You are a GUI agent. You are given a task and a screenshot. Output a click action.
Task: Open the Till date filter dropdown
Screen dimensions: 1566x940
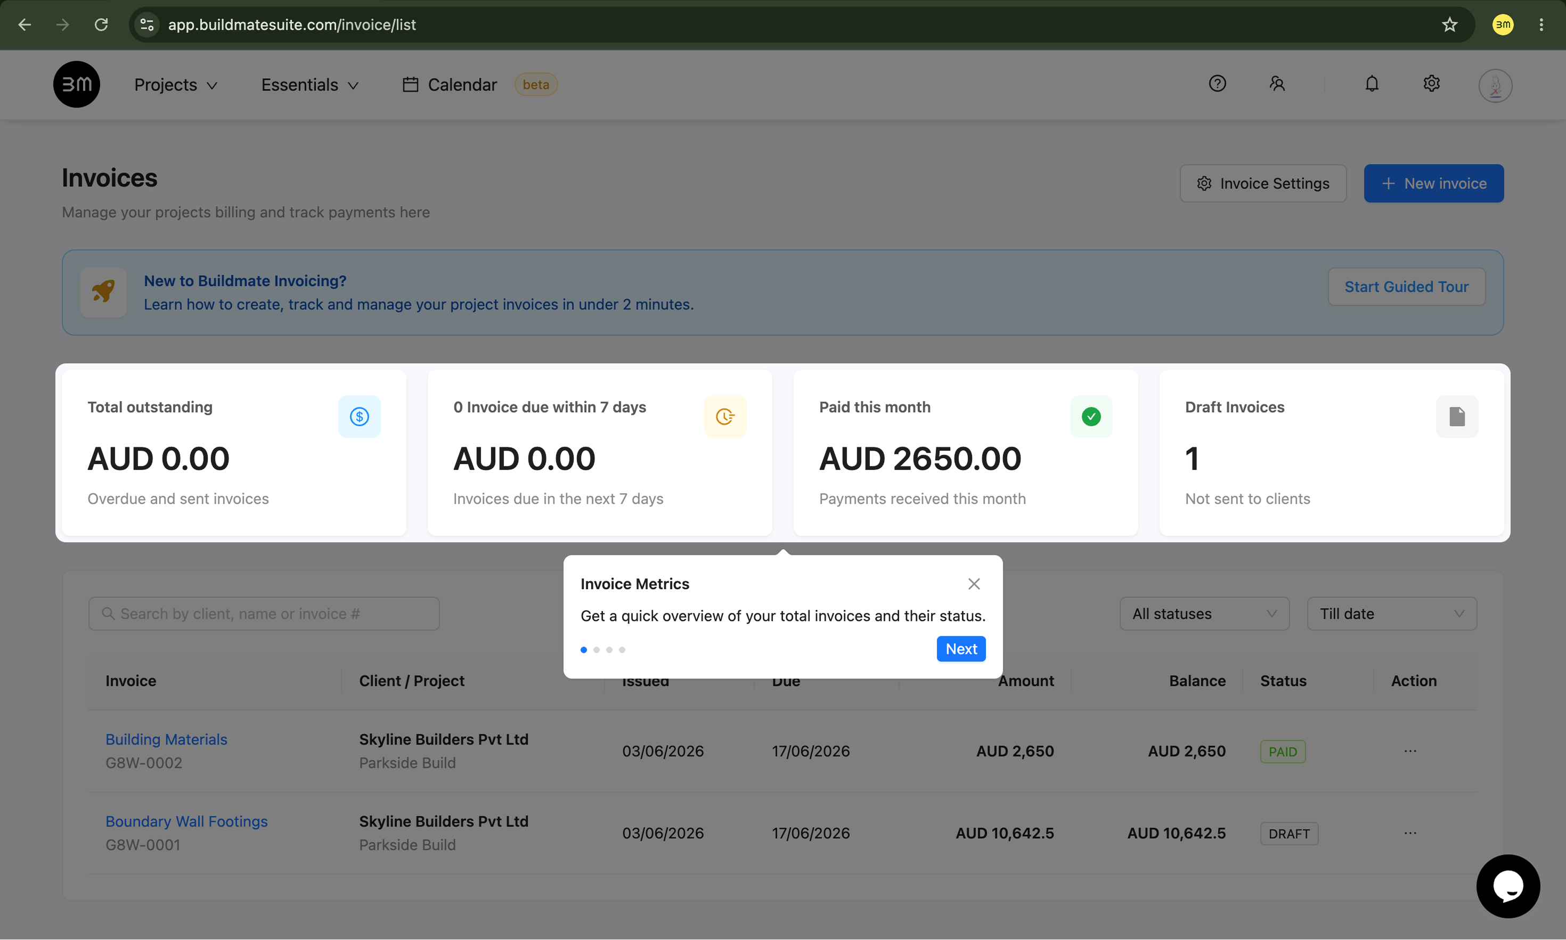(x=1391, y=613)
